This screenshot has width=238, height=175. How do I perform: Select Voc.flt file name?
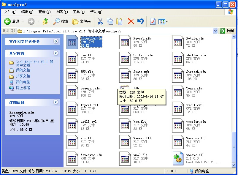[x=139, y=122]
